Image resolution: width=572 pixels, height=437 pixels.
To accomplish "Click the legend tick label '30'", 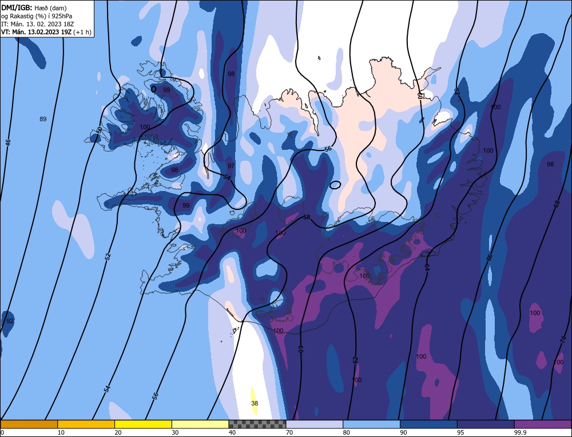I will 175,432.
